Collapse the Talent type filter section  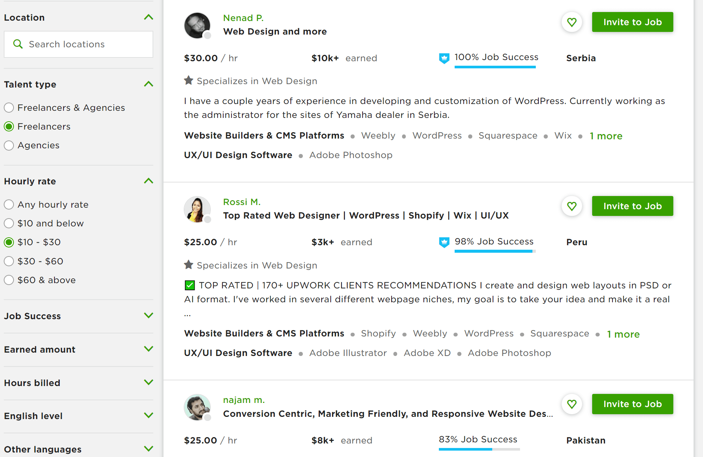click(149, 84)
